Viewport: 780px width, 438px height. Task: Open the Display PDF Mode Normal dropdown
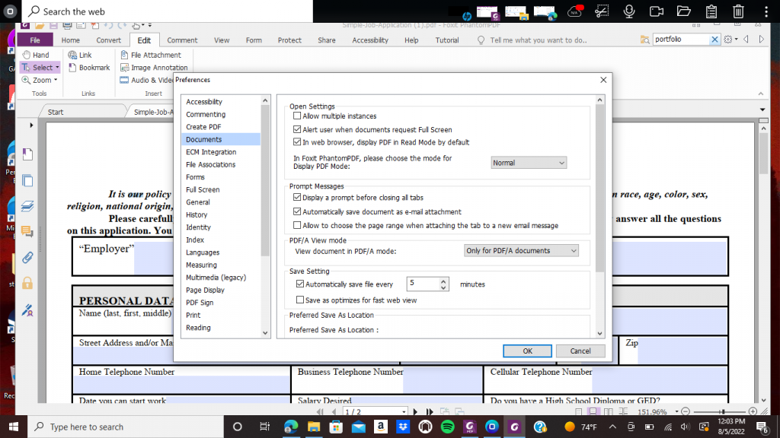click(529, 163)
